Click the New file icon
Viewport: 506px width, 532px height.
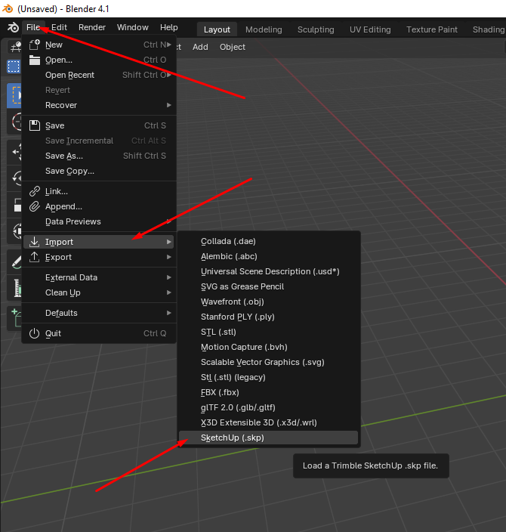(34, 45)
